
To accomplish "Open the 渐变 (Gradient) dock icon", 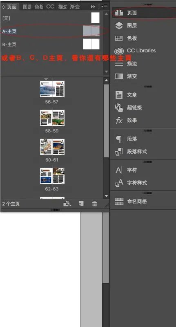I will [x=119, y=76].
